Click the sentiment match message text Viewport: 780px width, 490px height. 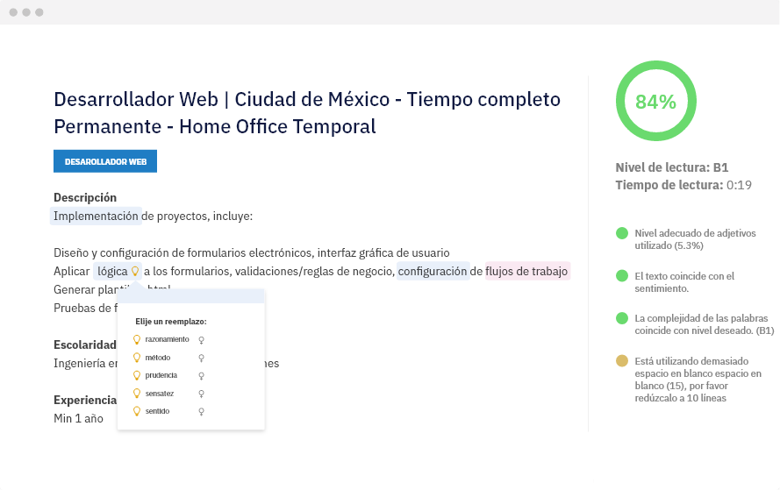[684, 282]
